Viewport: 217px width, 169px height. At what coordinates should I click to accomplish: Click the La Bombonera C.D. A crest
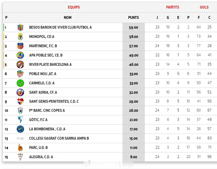(20, 129)
